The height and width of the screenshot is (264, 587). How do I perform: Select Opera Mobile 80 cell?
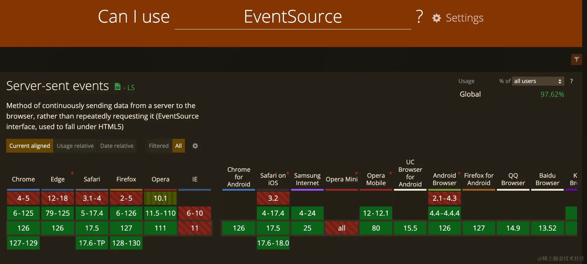376,228
